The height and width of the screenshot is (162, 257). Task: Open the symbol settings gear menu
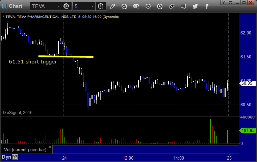point(66,6)
